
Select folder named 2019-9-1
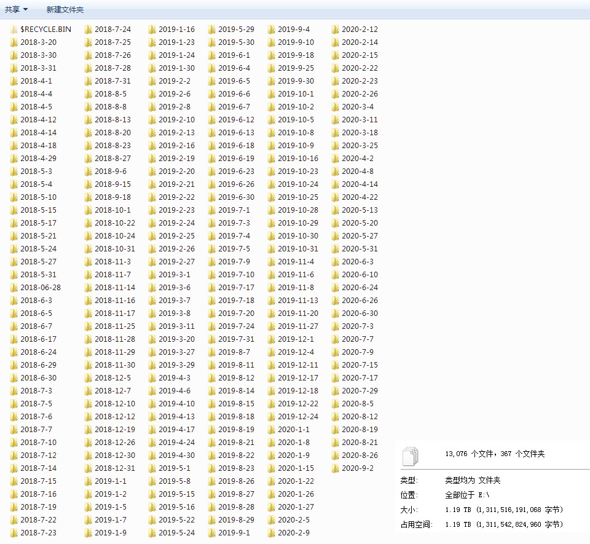tap(234, 533)
